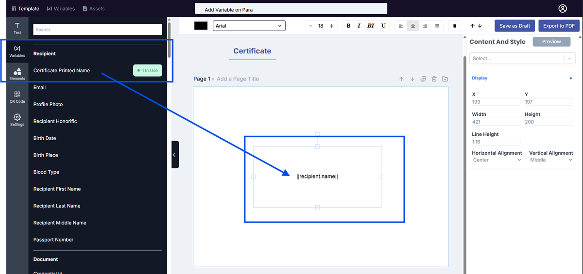
Task: Toggle italic formatting
Action: click(x=359, y=26)
